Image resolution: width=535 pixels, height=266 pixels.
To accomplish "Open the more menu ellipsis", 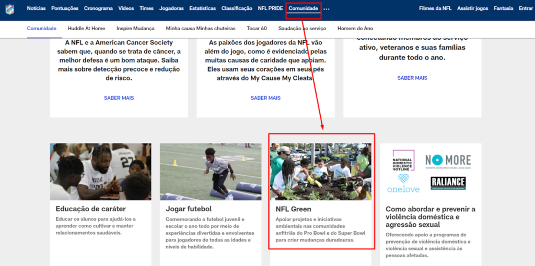I will pos(327,9).
